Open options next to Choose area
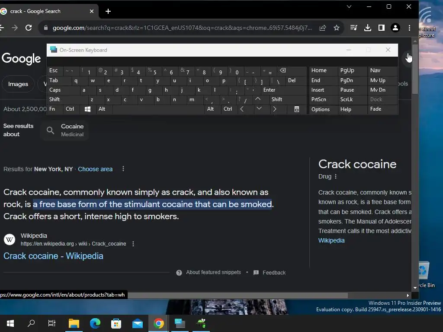 coord(123,169)
